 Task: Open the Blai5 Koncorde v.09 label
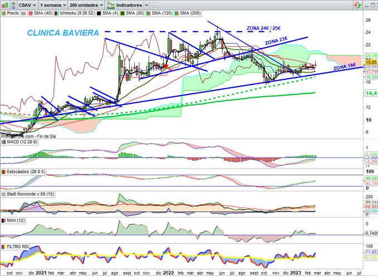click(28, 194)
